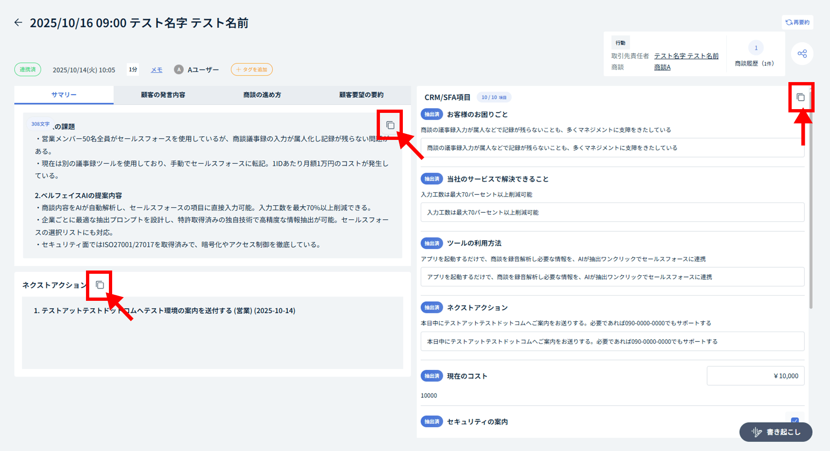Viewport: 830px width, 451px height.
Task: Copy the ネクストアクション section contents
Action: tap(100, 284)
